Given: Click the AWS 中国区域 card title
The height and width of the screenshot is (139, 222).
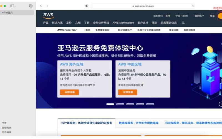Looking at the screenshot, I should (130, 64).
